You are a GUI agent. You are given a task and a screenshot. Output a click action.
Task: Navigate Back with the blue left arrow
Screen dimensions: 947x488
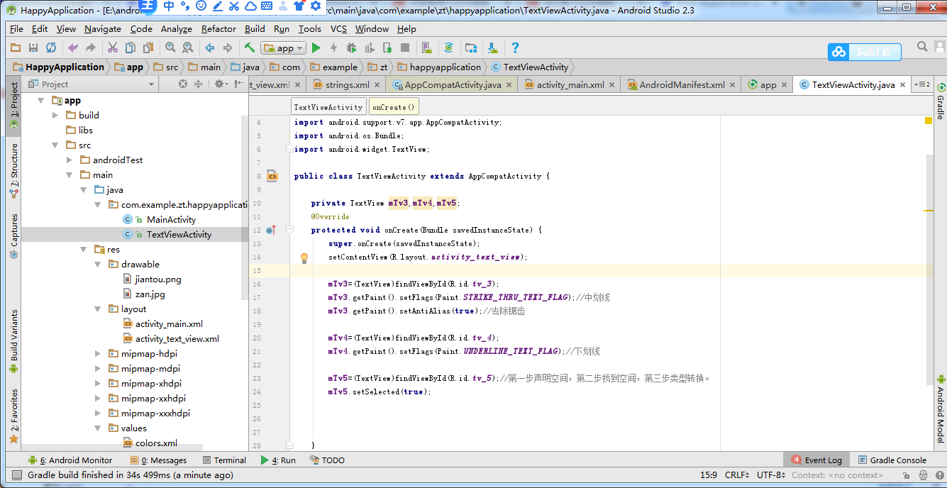(x=210, y=48)
